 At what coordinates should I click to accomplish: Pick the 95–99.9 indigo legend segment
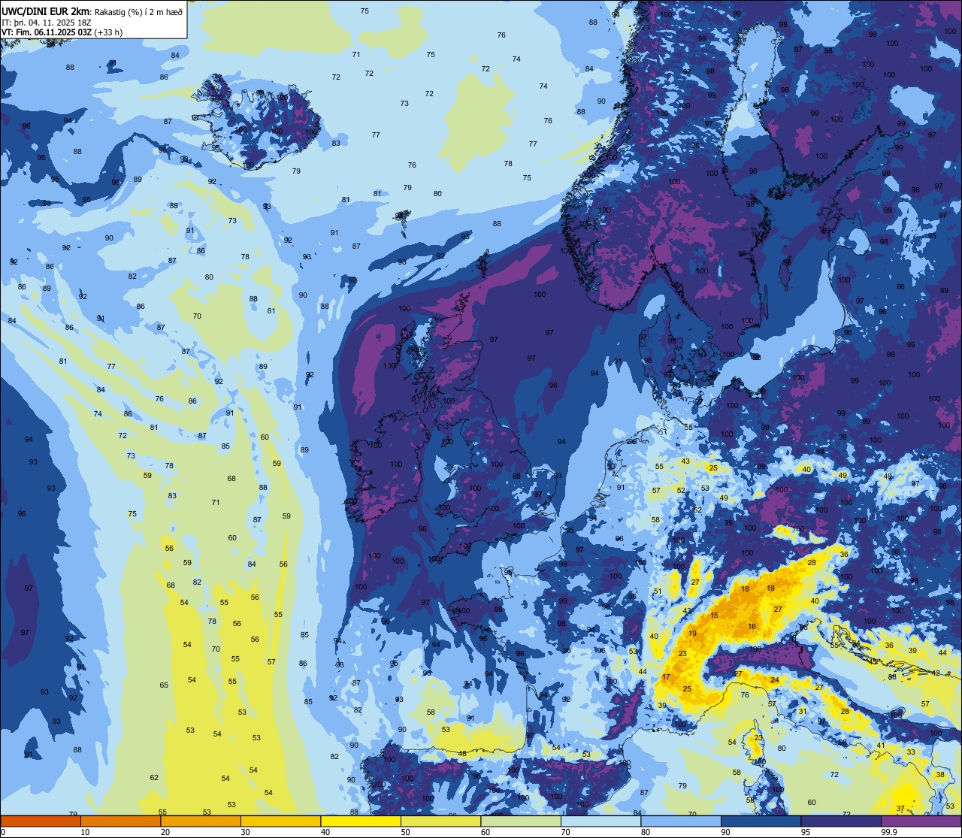[x=841, y=821]
